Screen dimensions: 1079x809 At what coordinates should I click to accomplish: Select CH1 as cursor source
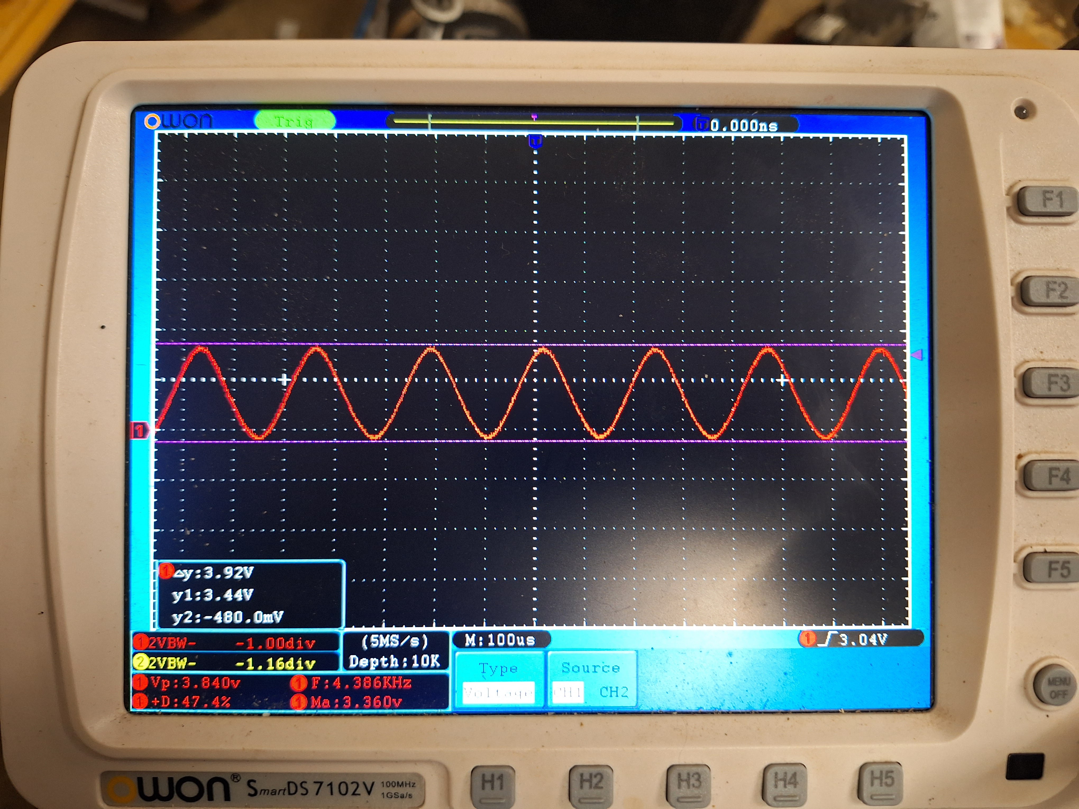point(568,692)
